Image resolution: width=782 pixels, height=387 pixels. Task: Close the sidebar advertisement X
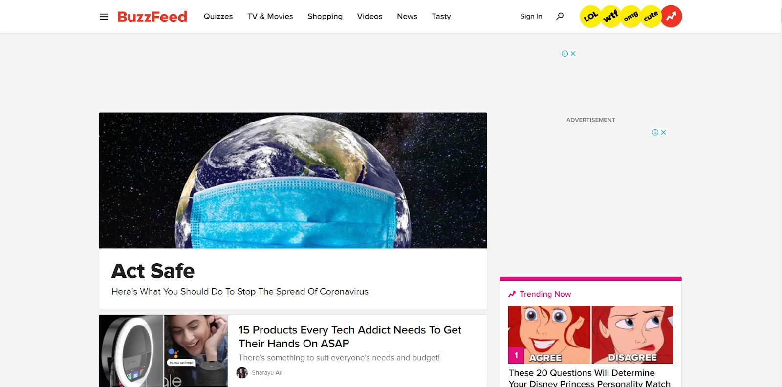(663, 132)
